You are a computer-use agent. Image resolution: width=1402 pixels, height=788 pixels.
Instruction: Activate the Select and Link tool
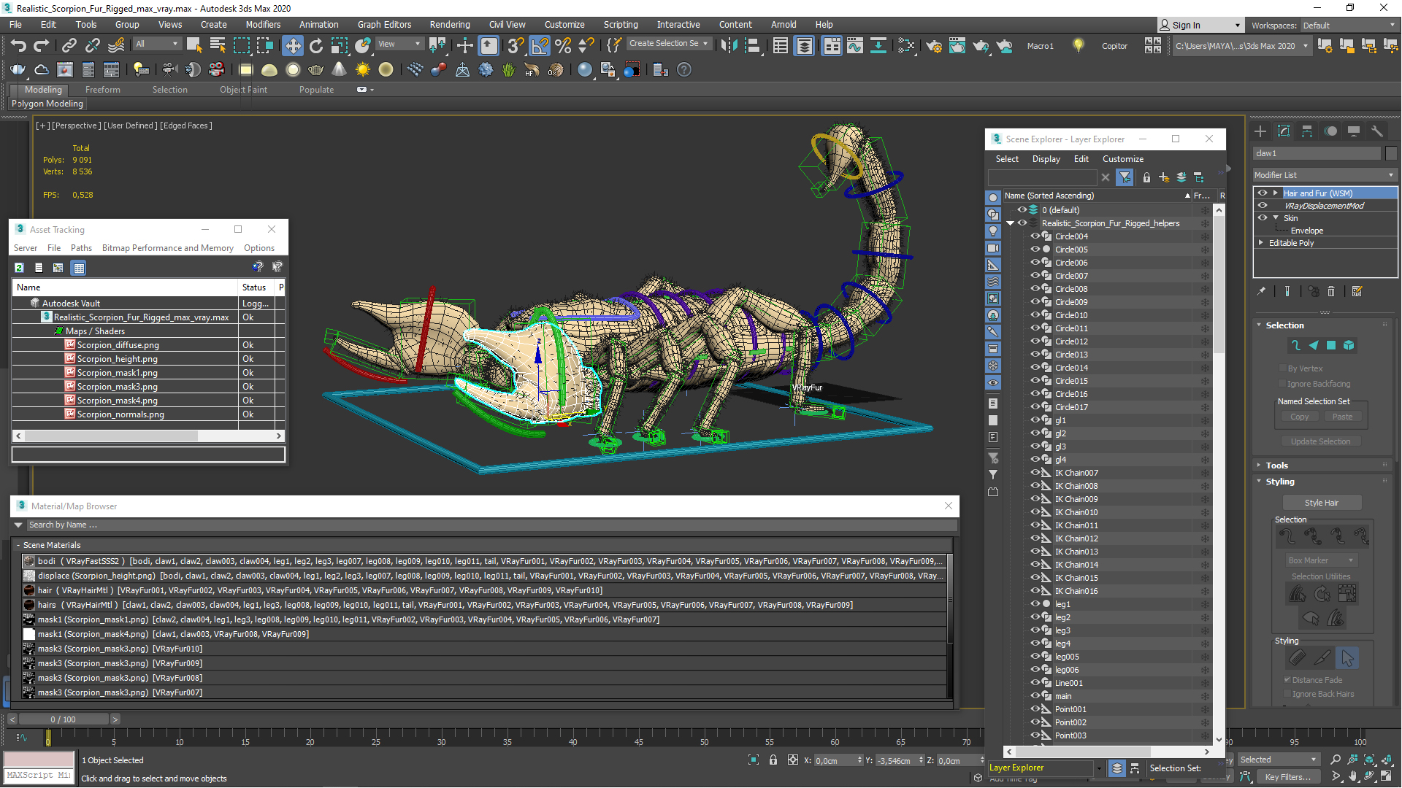point(69,46)
